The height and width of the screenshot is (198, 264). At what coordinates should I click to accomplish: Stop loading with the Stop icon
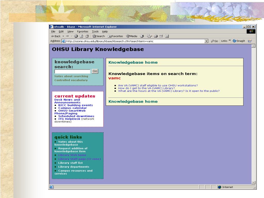tap(76, 36)
